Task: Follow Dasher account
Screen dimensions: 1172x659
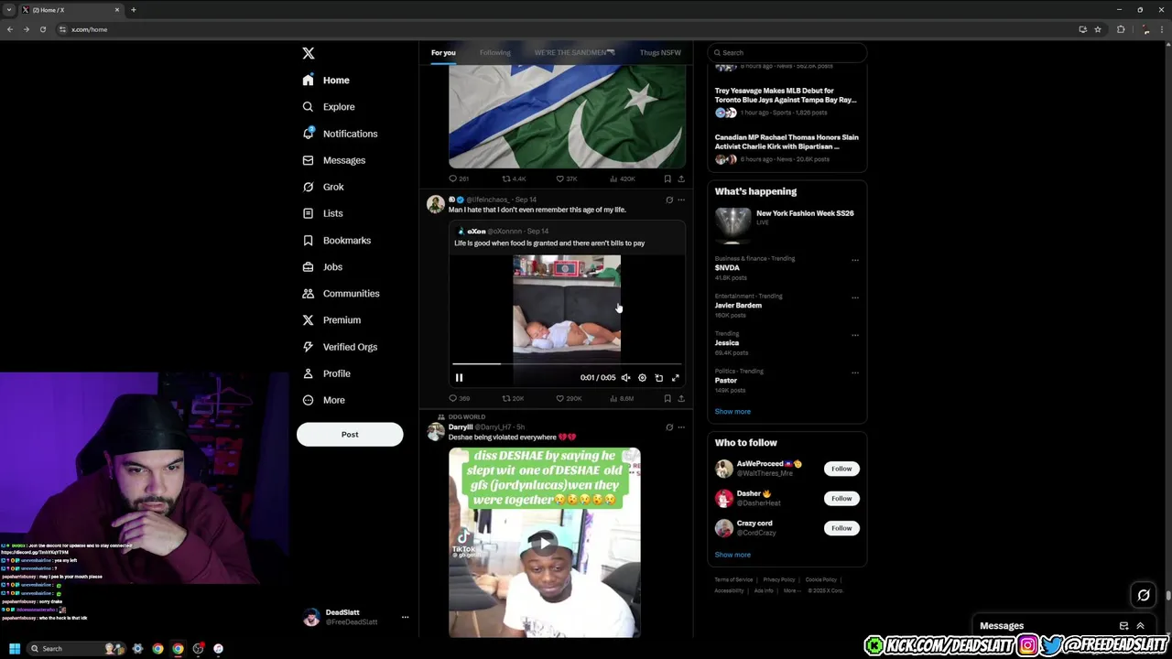Action: tap(841, 499)
